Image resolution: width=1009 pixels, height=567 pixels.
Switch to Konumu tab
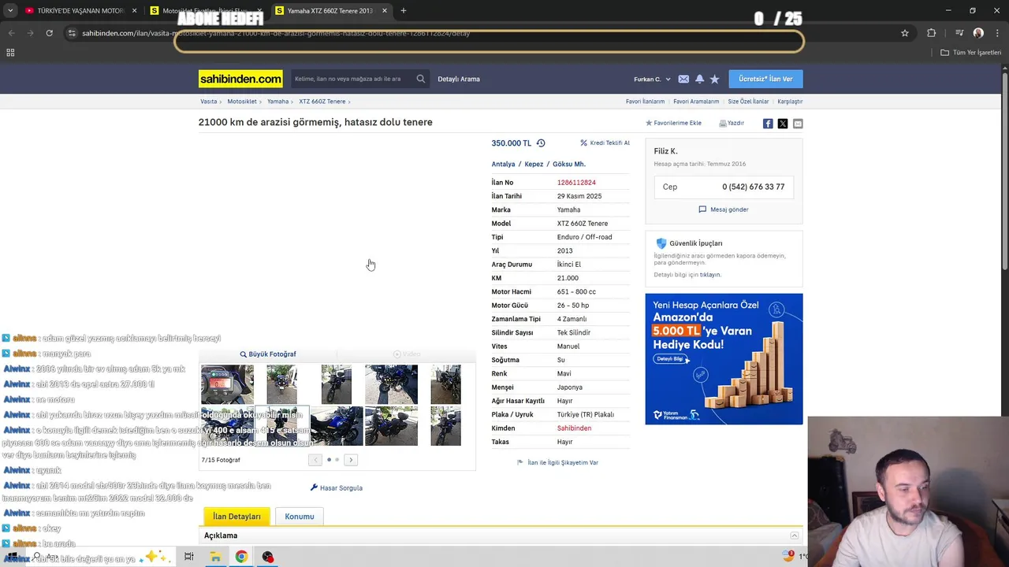(x=300, y=517)
